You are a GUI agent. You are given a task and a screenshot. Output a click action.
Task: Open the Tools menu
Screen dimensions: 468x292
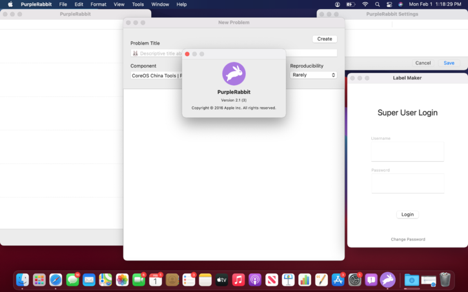coord(138,4)
